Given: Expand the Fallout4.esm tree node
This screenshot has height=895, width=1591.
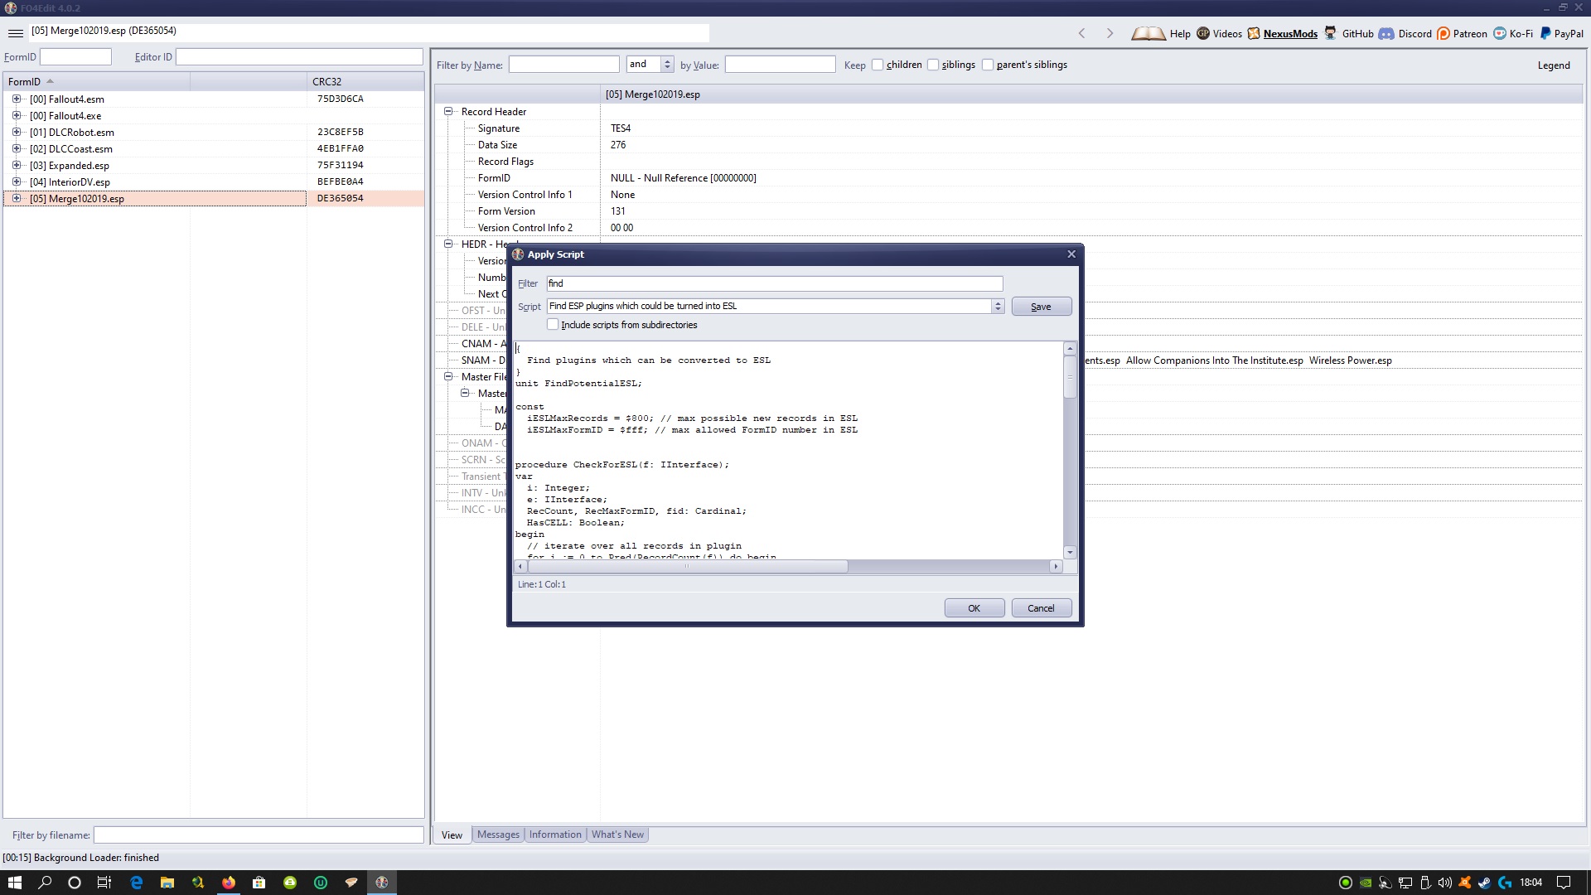Looking at the screenshot, I should point(16,99).
